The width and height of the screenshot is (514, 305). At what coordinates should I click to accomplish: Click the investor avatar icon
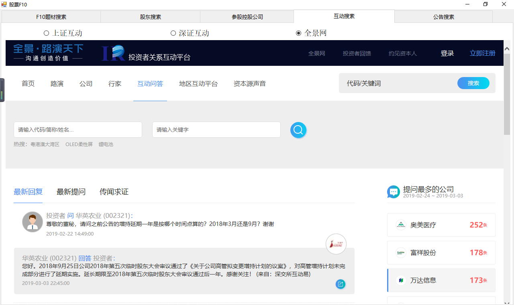coord(33,222)
